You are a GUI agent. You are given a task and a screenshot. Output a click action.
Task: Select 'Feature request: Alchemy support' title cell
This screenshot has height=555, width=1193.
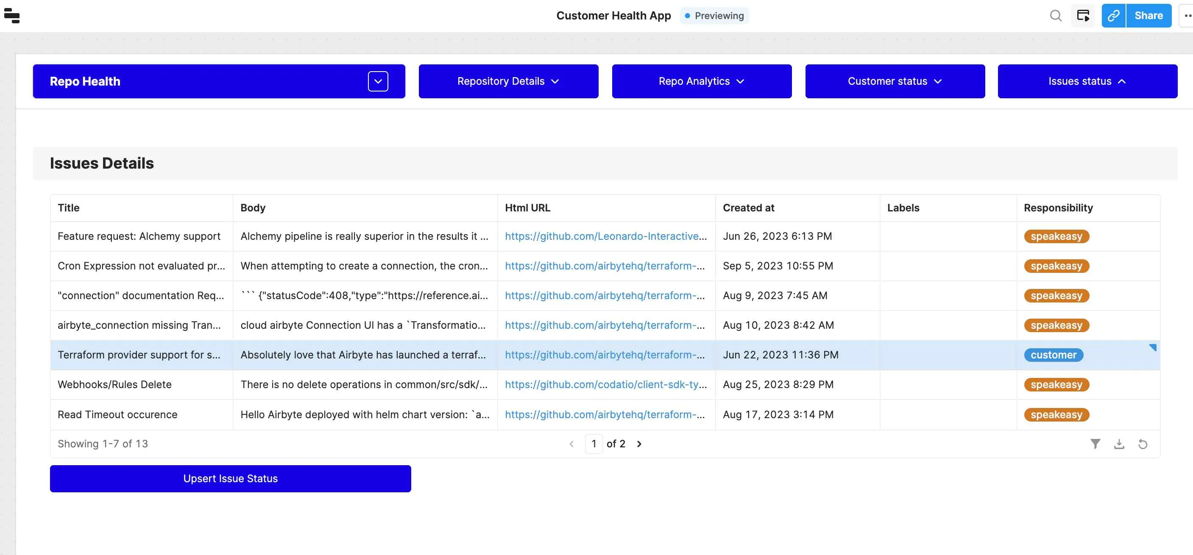(x=142, y=236)
